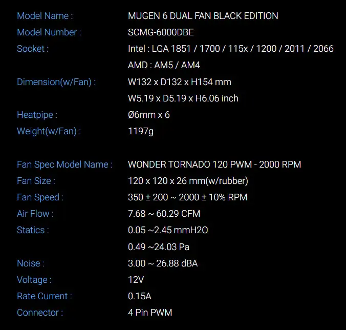Click noise value '3.00 ~ 26.88 dBA'
346x330 pixels.
(x=163, y=263)
